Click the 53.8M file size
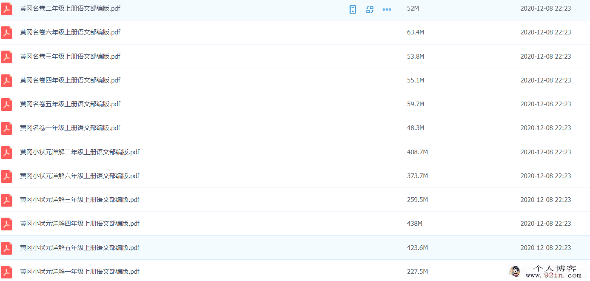Image resolution: width=590 pixels, height=281 pixels. point(416,57)
